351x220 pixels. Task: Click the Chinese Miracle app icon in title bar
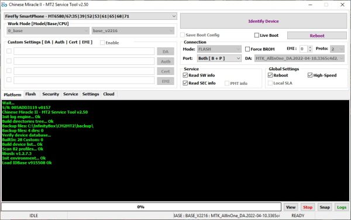(4, 5)
